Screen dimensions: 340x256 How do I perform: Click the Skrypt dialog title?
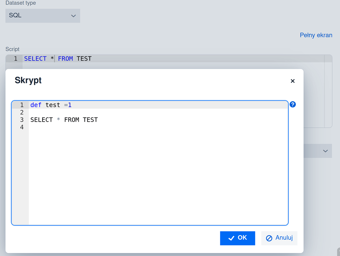click(x=28, y=80)
